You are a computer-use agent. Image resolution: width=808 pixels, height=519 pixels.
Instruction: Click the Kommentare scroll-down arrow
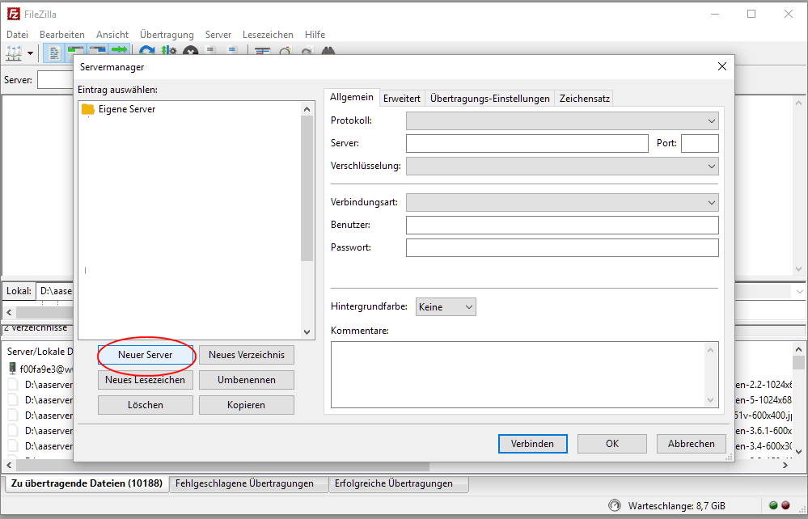coord(711,400)
